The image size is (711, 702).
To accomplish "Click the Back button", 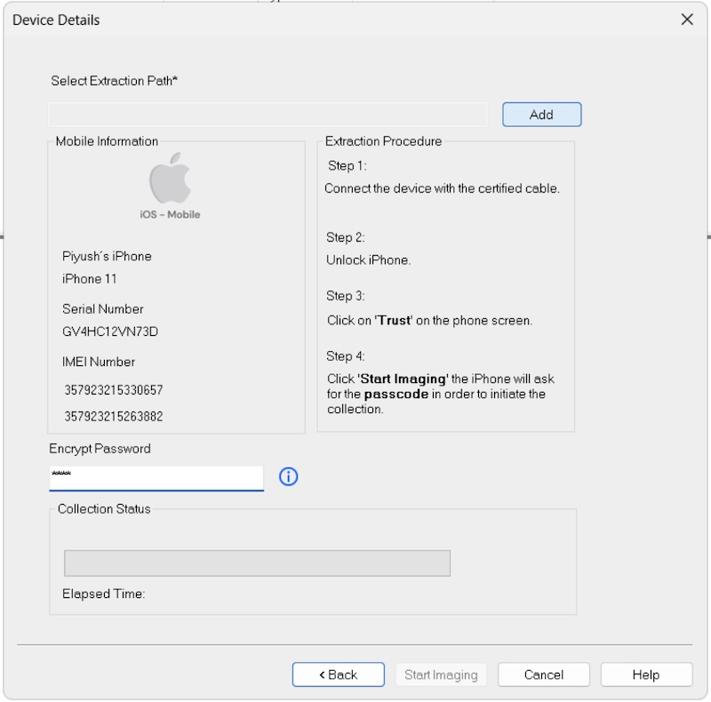I will pyautogui.click(x=338, y=674).
